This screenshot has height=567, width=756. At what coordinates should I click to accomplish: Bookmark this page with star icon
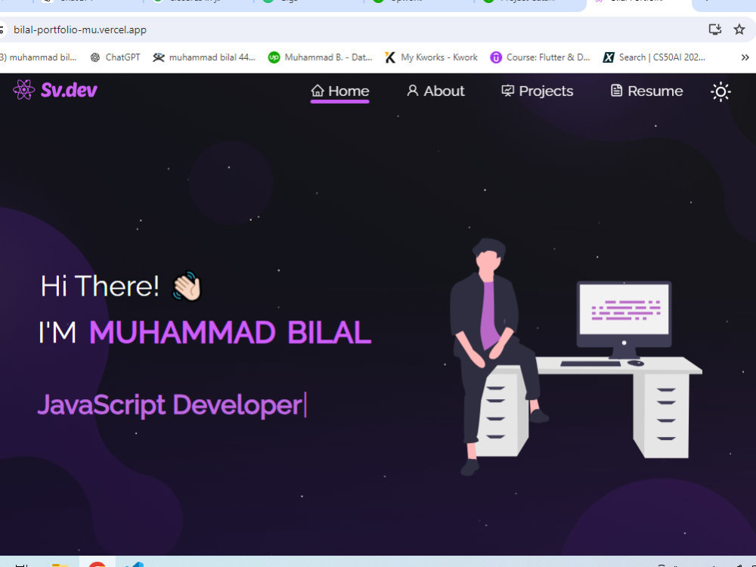(739, 29)
